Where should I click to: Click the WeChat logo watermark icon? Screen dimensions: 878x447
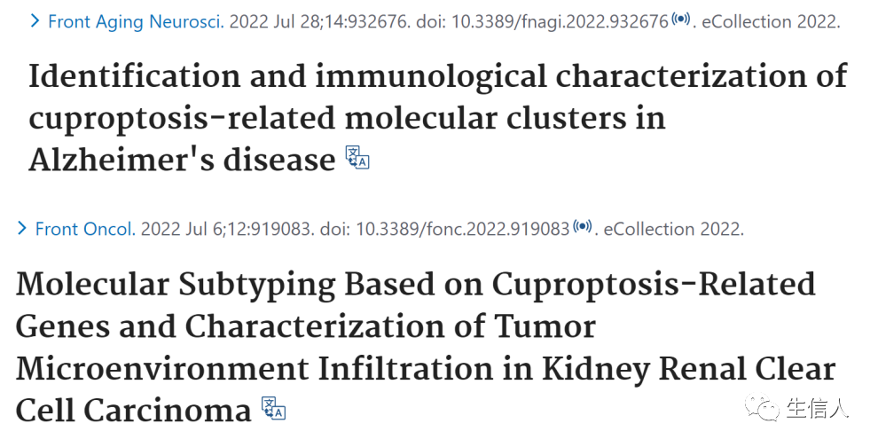(x=762, y=408)
